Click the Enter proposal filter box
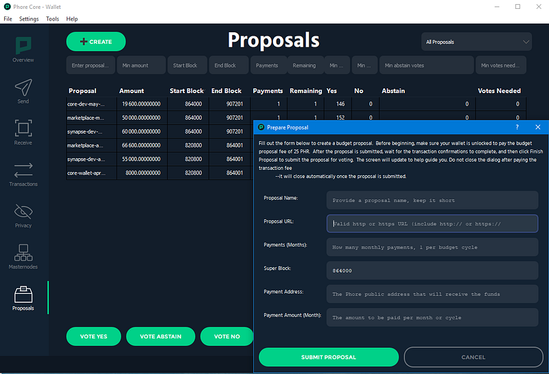Image resolution: width=549 pixels, height=374 pixels. click(91, 65)
